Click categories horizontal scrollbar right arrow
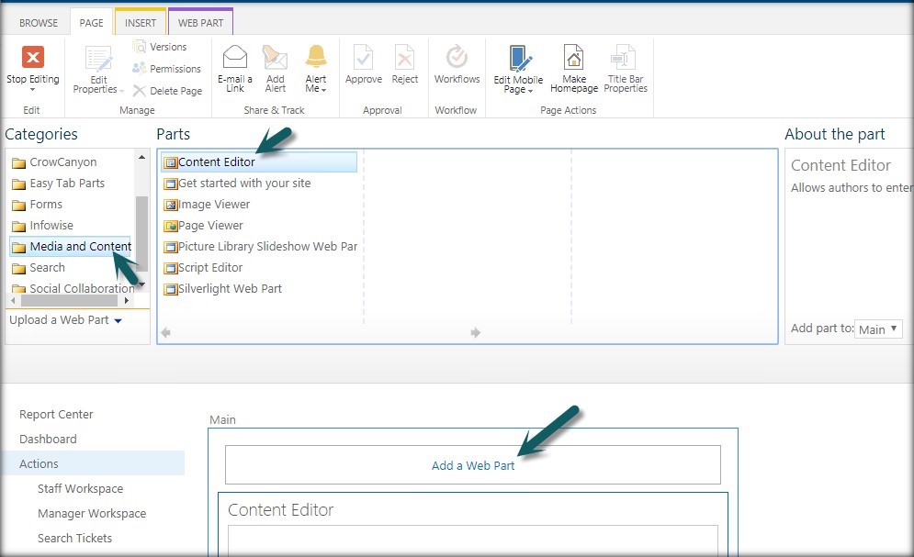 click(127, 300)
